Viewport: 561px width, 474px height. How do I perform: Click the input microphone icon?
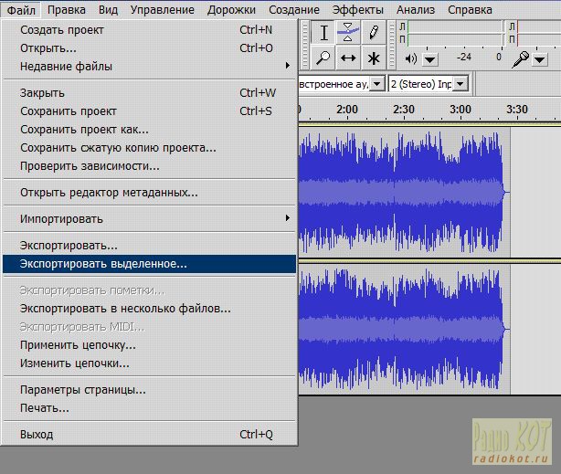coord(520,59)
